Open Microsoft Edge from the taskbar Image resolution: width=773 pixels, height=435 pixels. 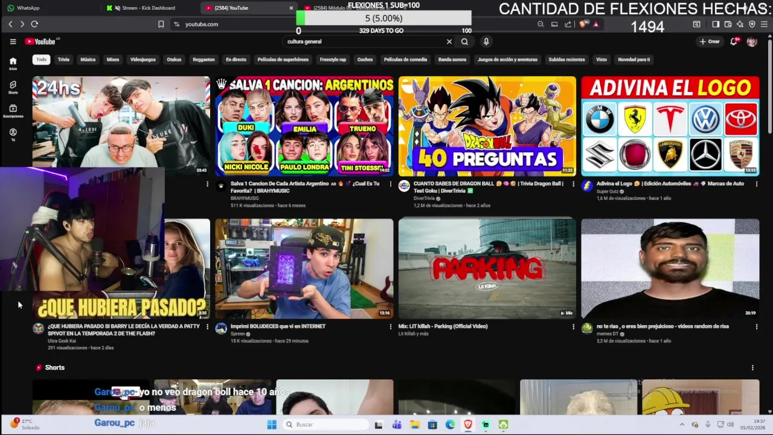pyautogui.click(x=451, y=425)
